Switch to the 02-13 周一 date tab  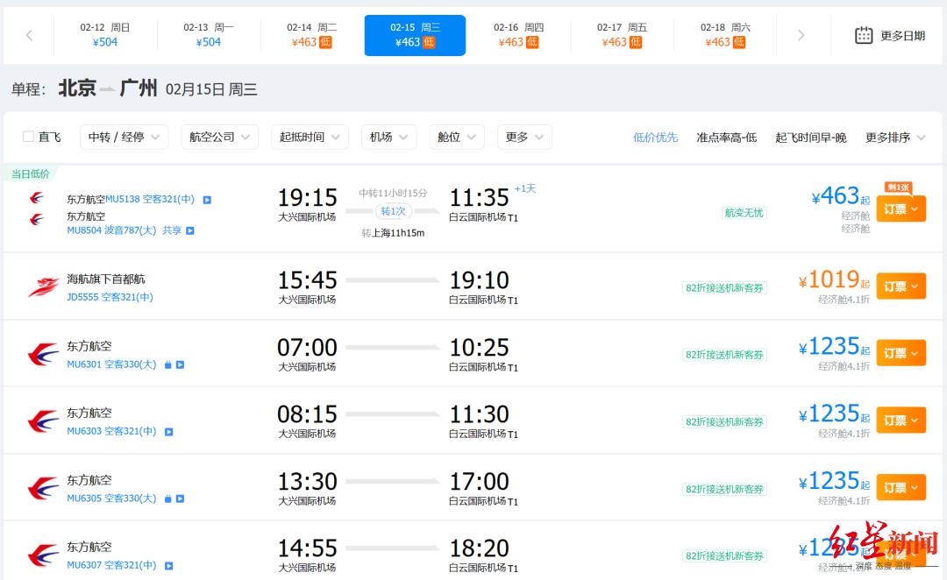(x=209, y=35)
